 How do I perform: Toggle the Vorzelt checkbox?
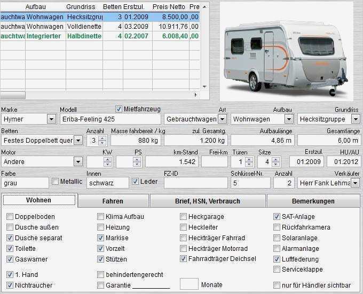(100, 249)
